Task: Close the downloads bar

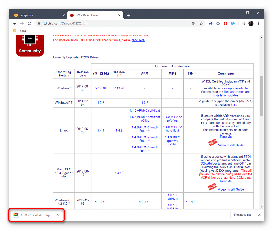Action: (259, 215)
